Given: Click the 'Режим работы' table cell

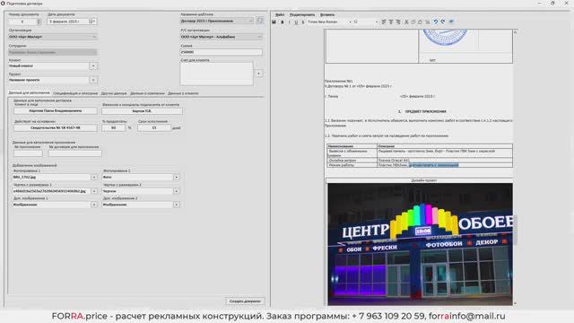Looking at the screenshot, I should (352, 165).
